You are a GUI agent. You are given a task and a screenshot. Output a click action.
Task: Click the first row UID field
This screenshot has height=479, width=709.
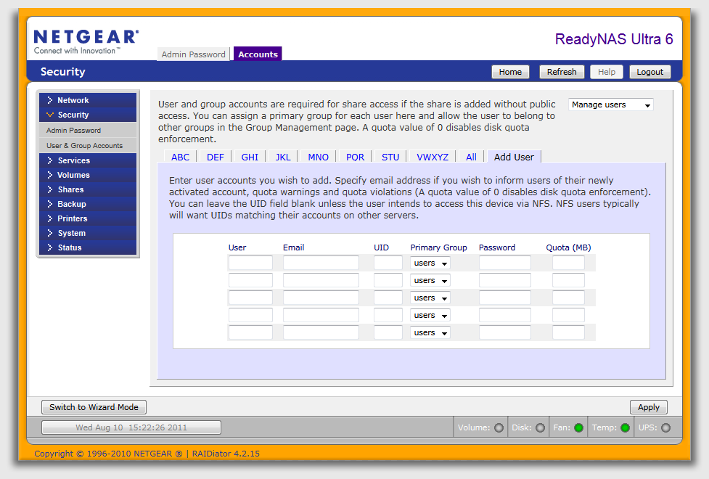(388, 263)
